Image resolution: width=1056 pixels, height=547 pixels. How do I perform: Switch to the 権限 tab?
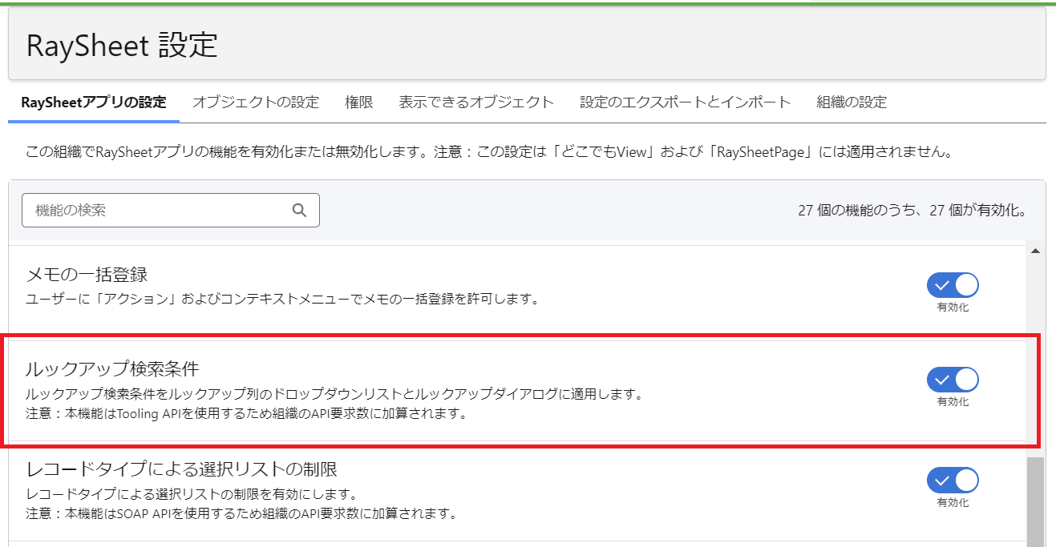coord(359,103)
